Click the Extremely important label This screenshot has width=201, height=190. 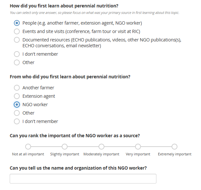tap(175, 154)
